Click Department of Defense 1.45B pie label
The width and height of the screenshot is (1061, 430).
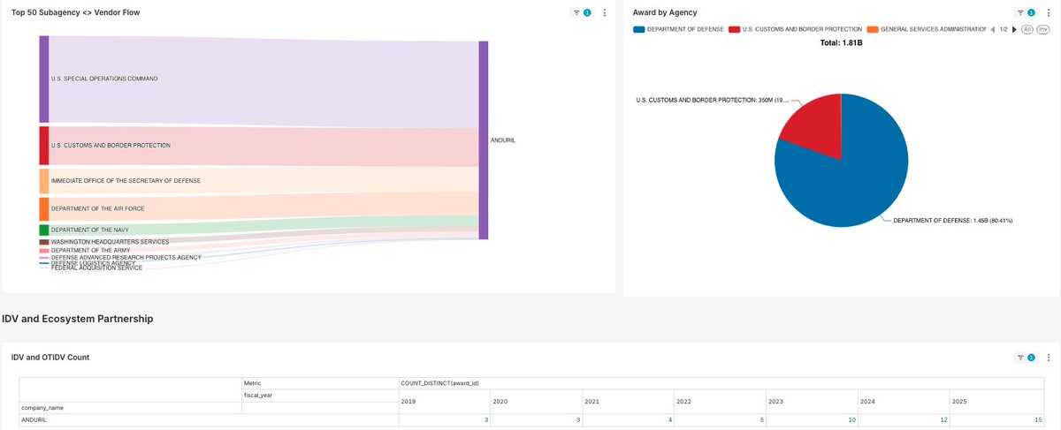[x=953, y=220]
